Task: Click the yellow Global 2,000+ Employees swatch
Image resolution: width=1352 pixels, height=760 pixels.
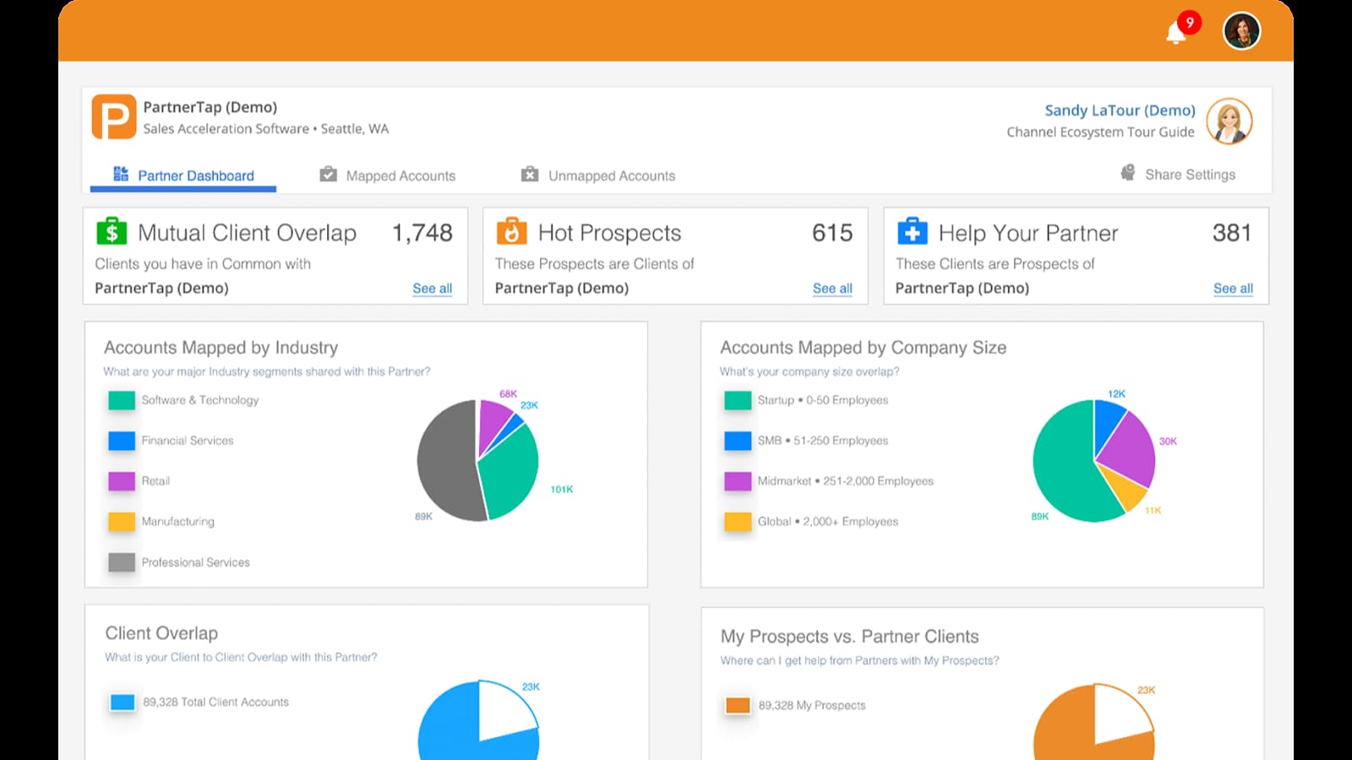Action: (738, 522)
